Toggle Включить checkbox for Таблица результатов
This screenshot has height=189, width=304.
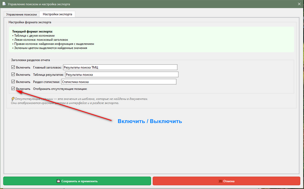point(13,74)
